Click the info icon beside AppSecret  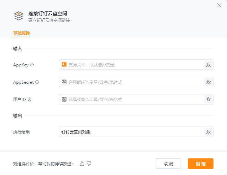point(37,82)
